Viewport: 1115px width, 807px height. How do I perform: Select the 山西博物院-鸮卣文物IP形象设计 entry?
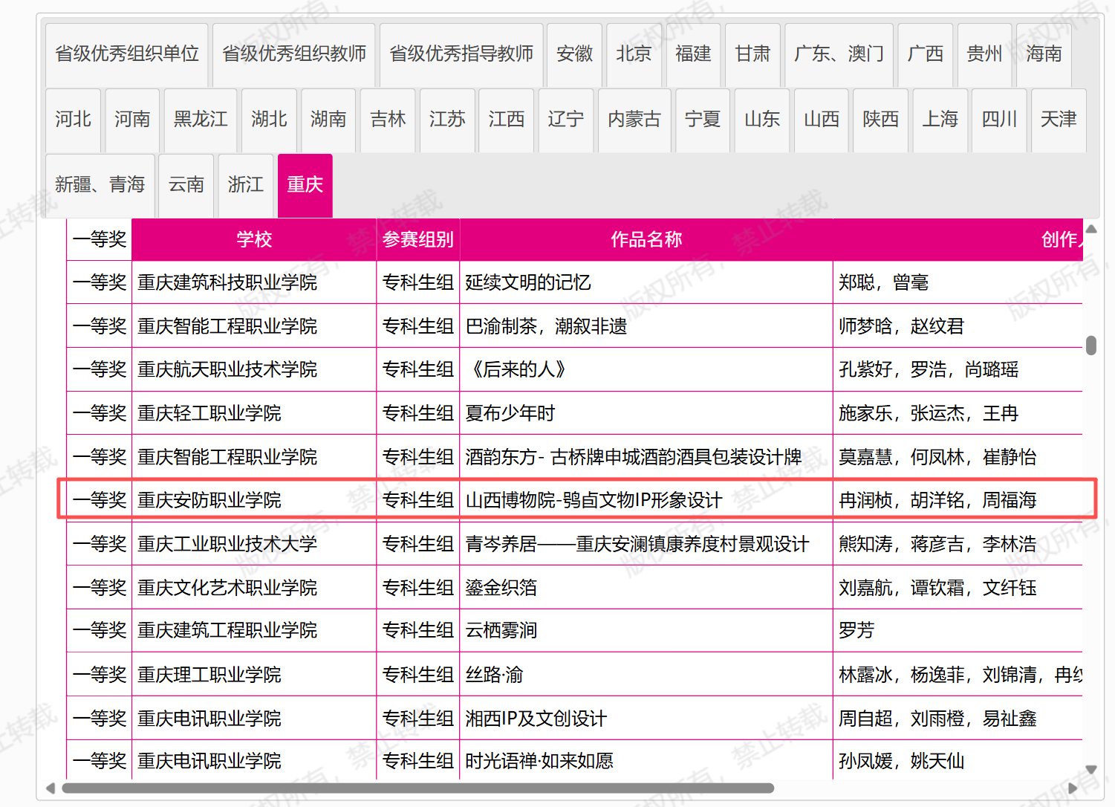coord(594,501)
